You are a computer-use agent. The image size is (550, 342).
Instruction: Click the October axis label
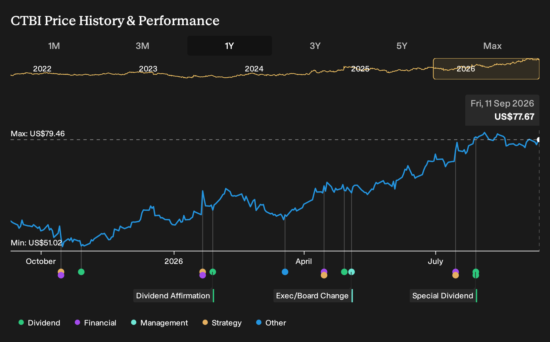41,261
